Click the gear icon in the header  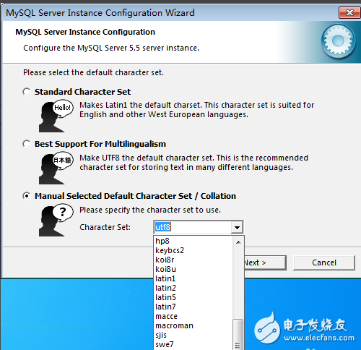point(338,41)
